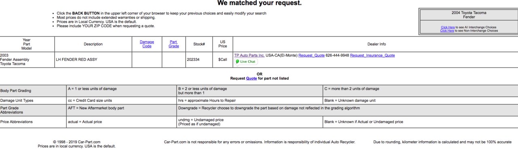Click the We matched your request heading
The image size is (518, 157).
coord(259,3)
